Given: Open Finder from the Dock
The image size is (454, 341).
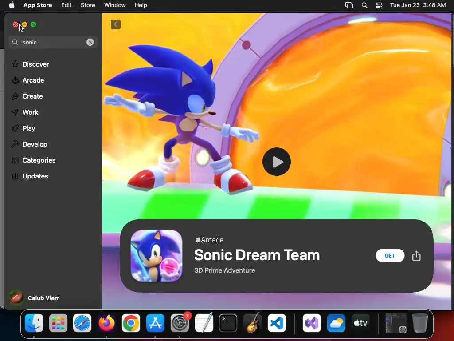Looking at the screenshot, I should [34, 323].
